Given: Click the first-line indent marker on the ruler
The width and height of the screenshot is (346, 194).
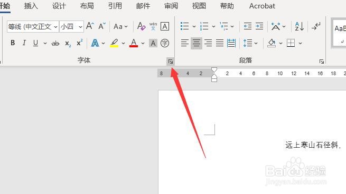Looking at the screenshot, I should pyautogui.click(x=214, y=70).
